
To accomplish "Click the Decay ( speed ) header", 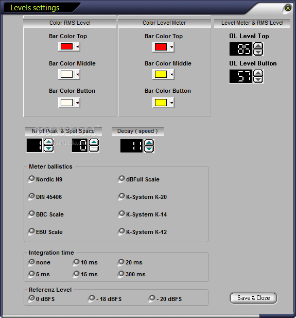I will point(137,131).
